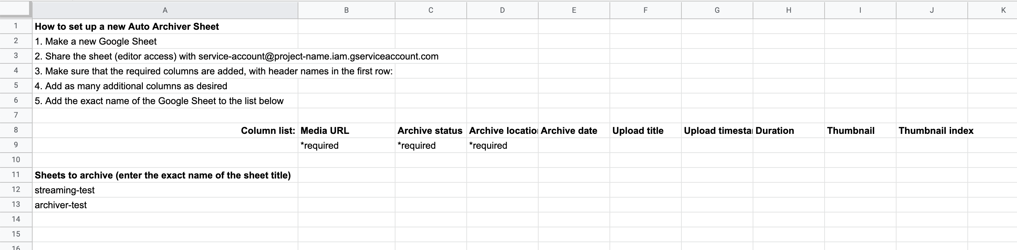The height and width of the screenshot is (250, 1017).
Task: Click the 'Archive date' header cell
Action: (574, 130)
